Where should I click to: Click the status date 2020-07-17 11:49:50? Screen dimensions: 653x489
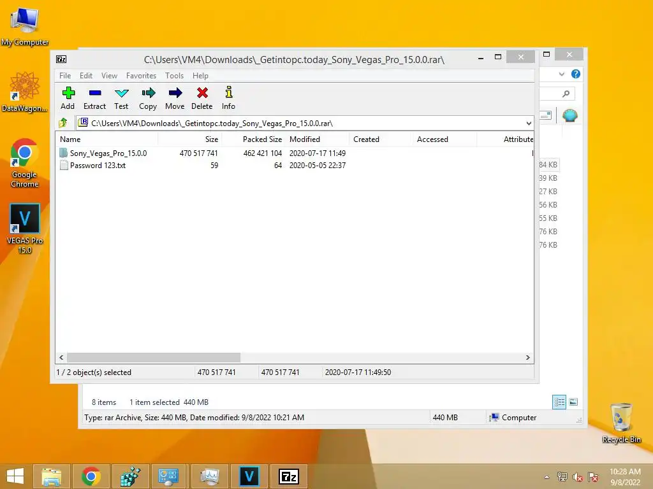point(358,372)
